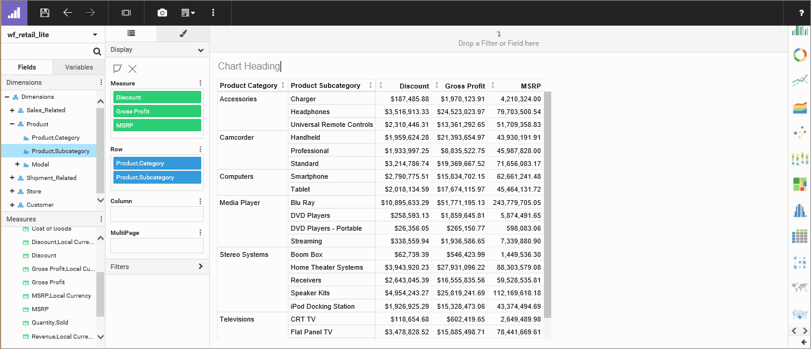Expand the Filters section
This screenshot has height=349, width=811.
pyautogui.click(x=201, y=267)
